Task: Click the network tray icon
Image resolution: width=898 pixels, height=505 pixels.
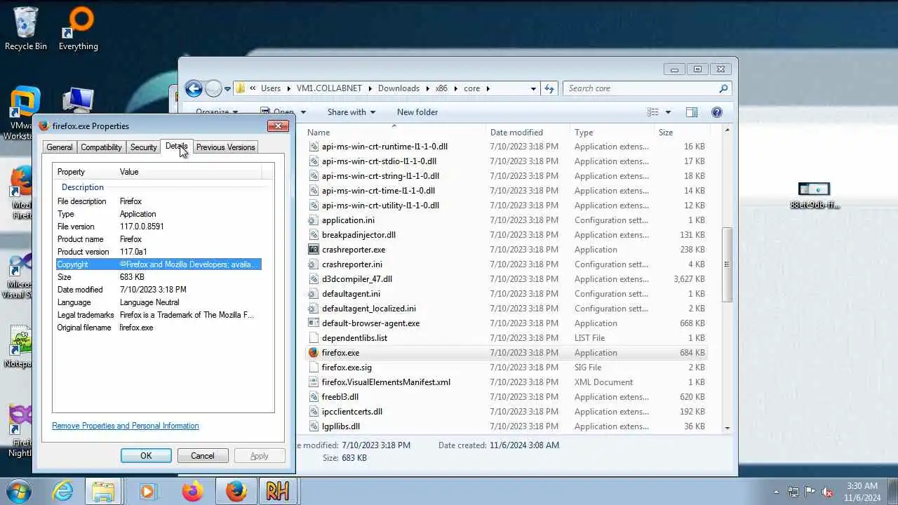Action: pos(793,492)
